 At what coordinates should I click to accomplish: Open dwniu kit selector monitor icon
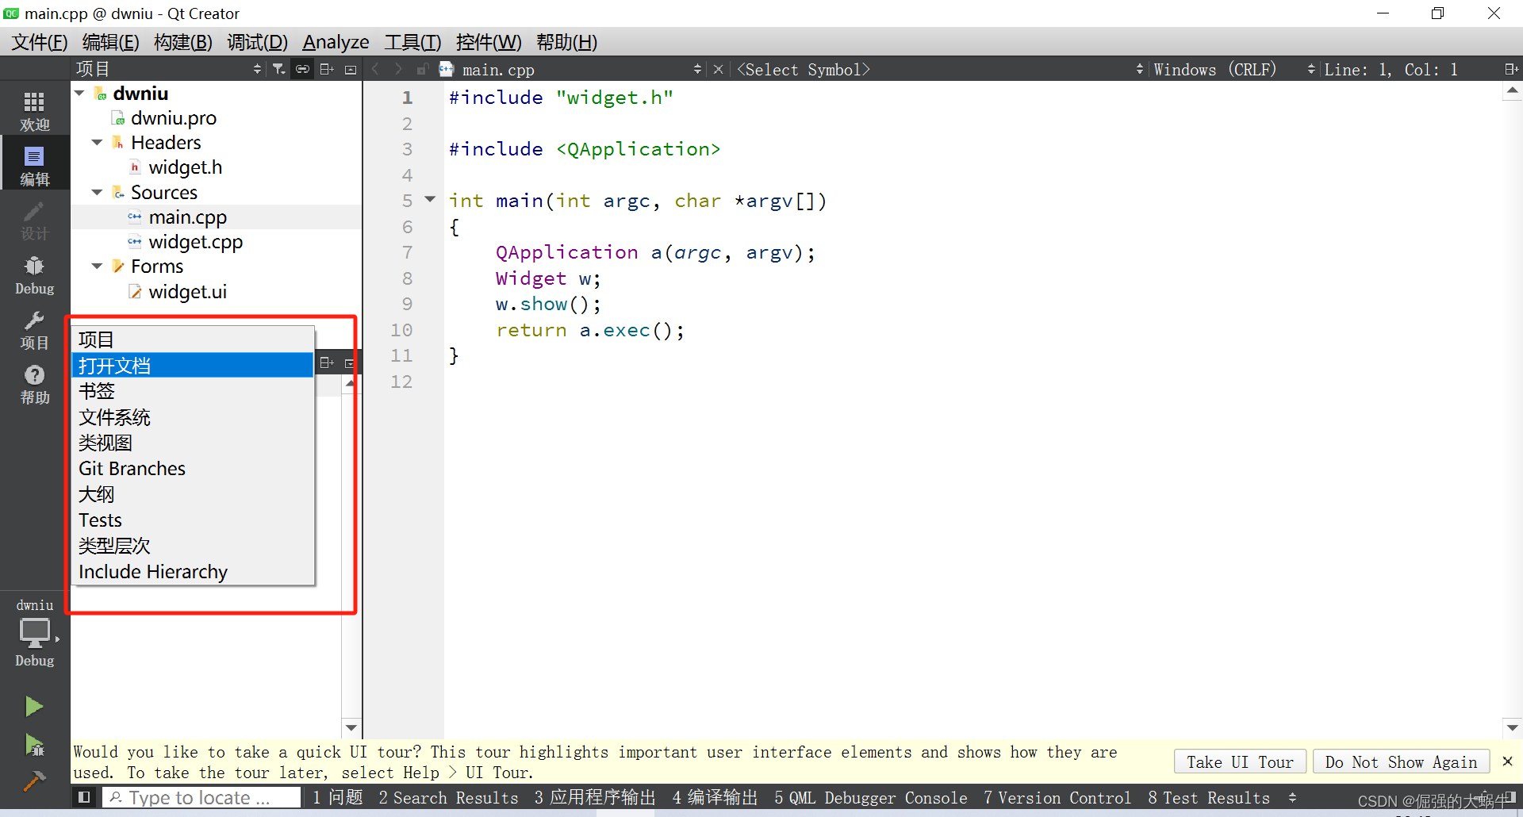click(34, 633)
